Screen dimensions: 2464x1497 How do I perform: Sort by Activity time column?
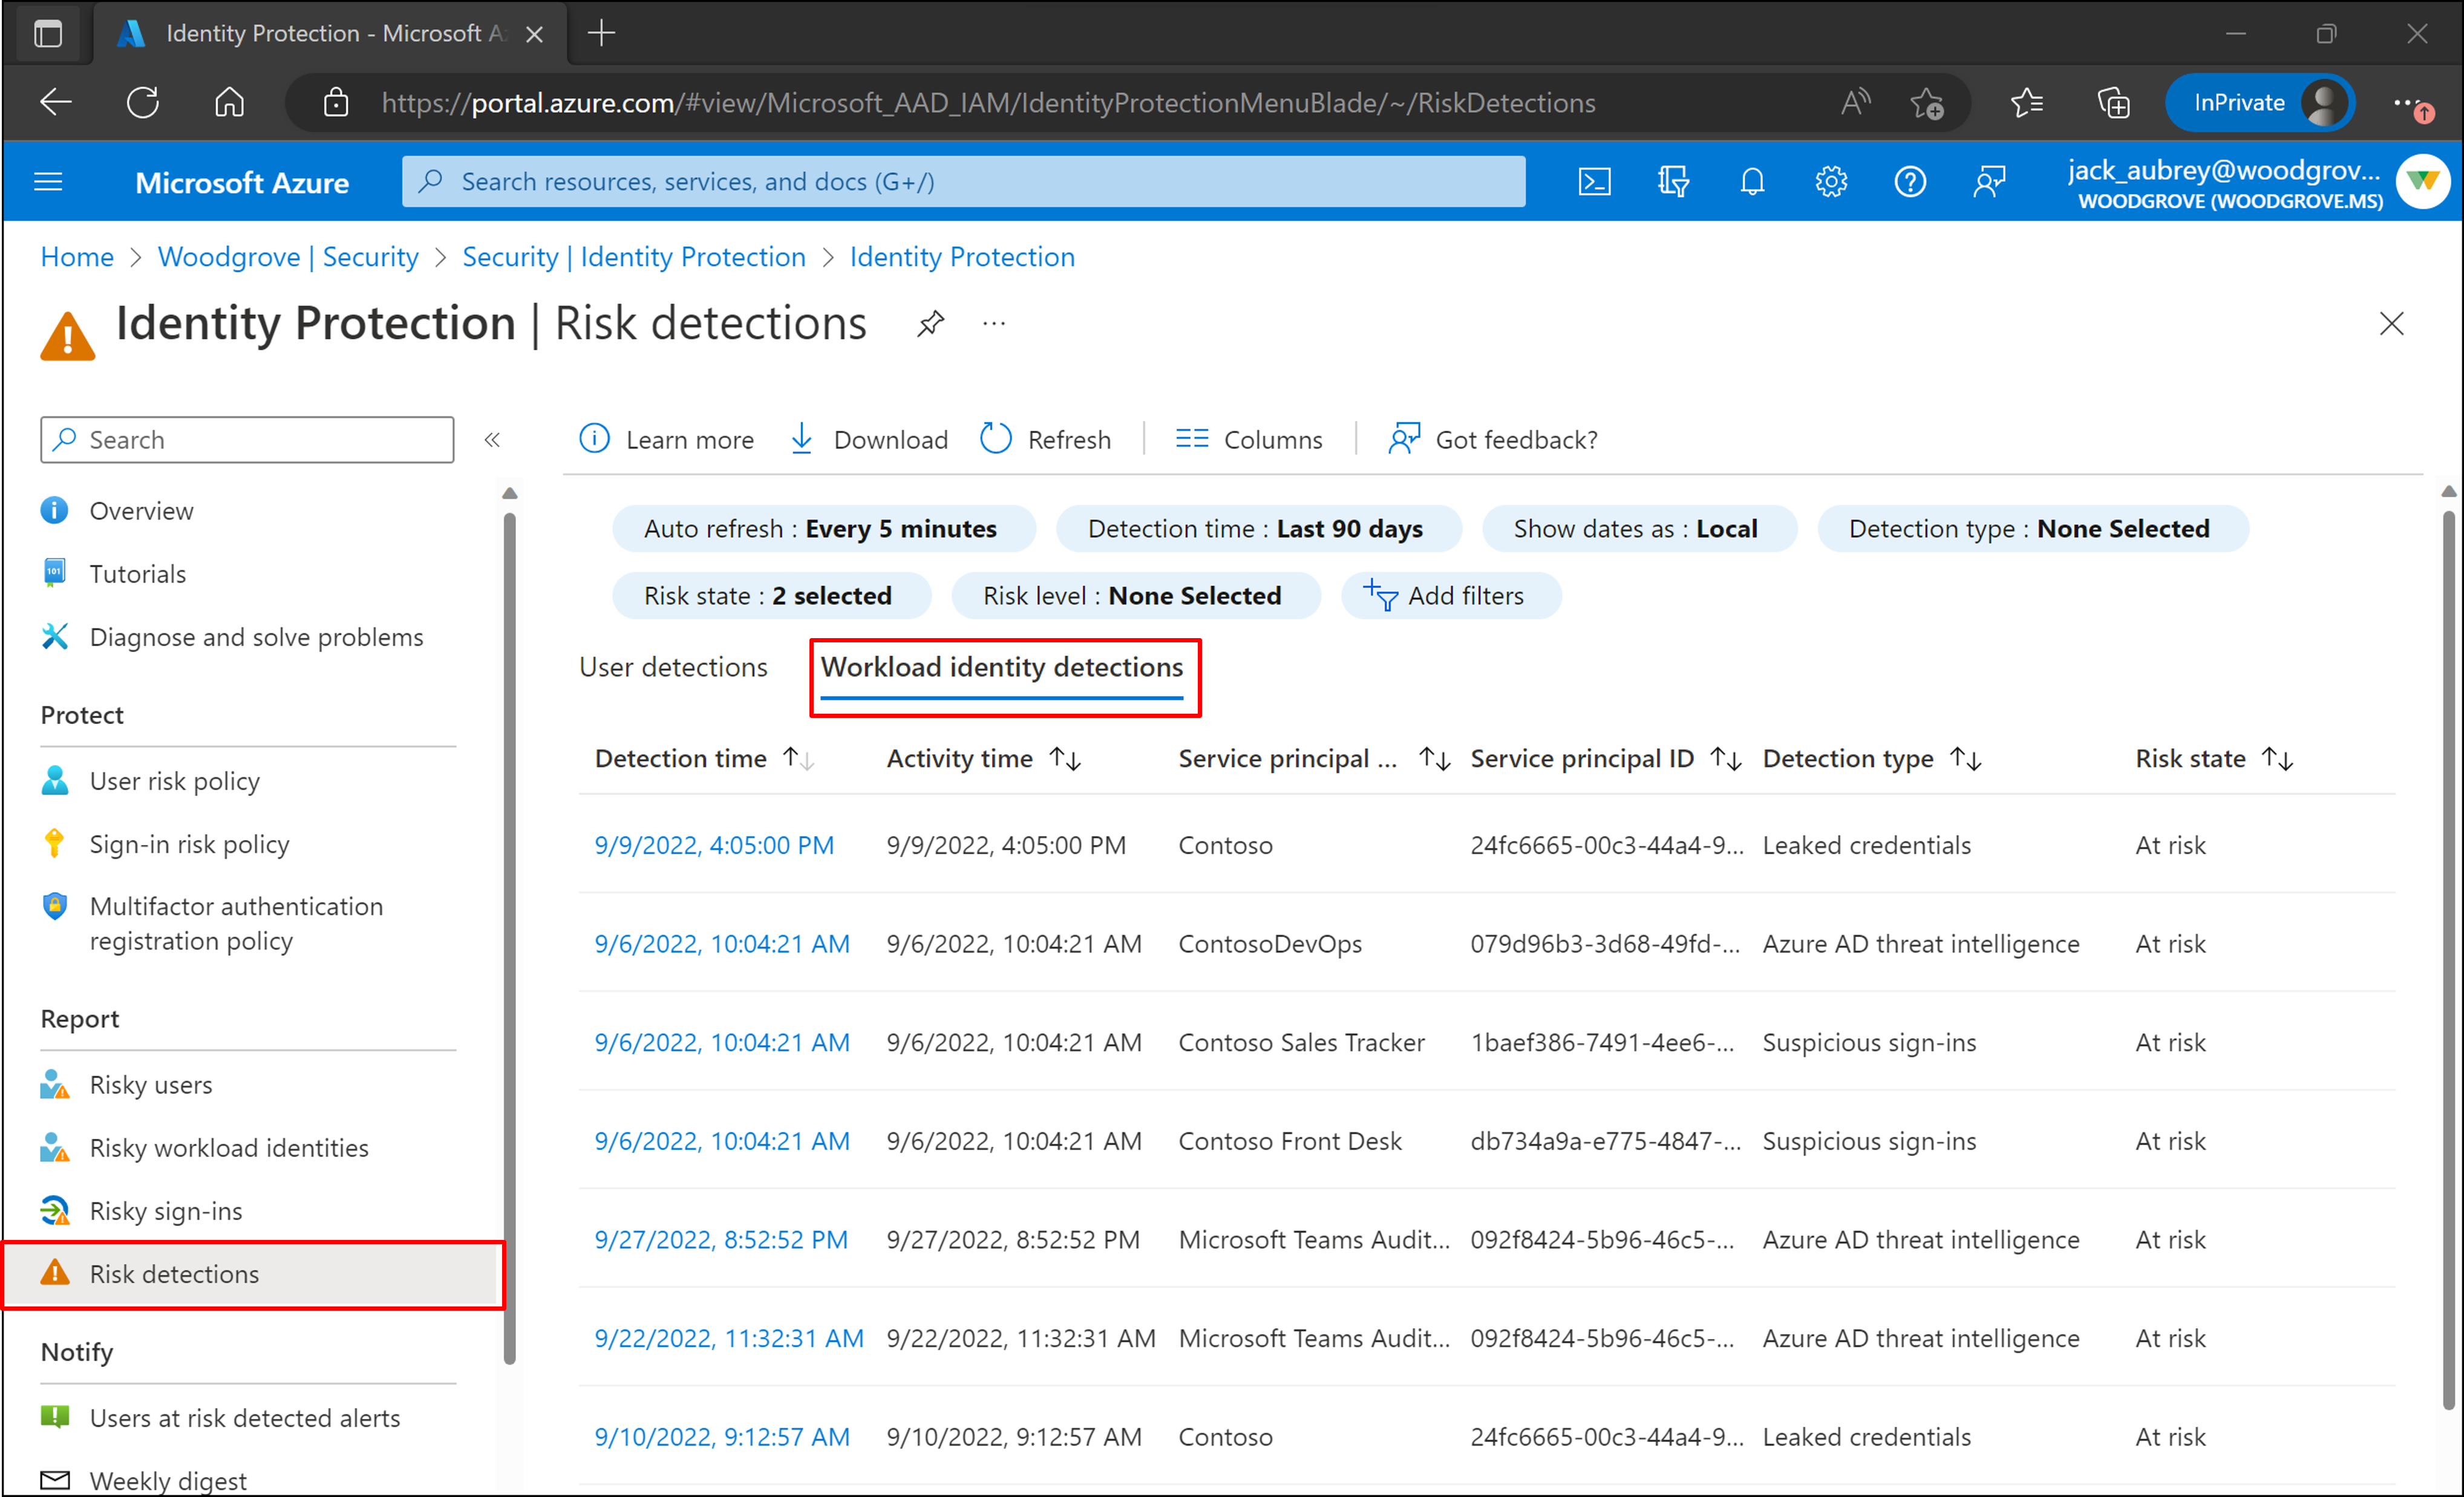pyautogui.click(x=984, y=759)
